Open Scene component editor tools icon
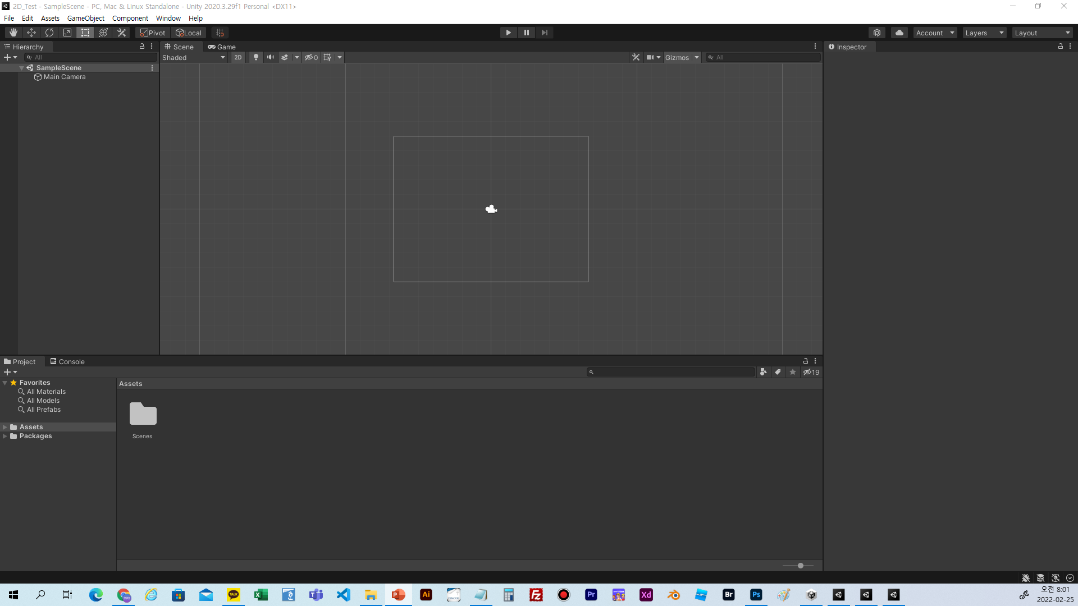 click(636, 57)
